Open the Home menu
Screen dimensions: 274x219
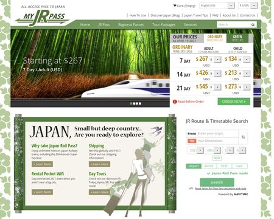click(x=85, y=25)
